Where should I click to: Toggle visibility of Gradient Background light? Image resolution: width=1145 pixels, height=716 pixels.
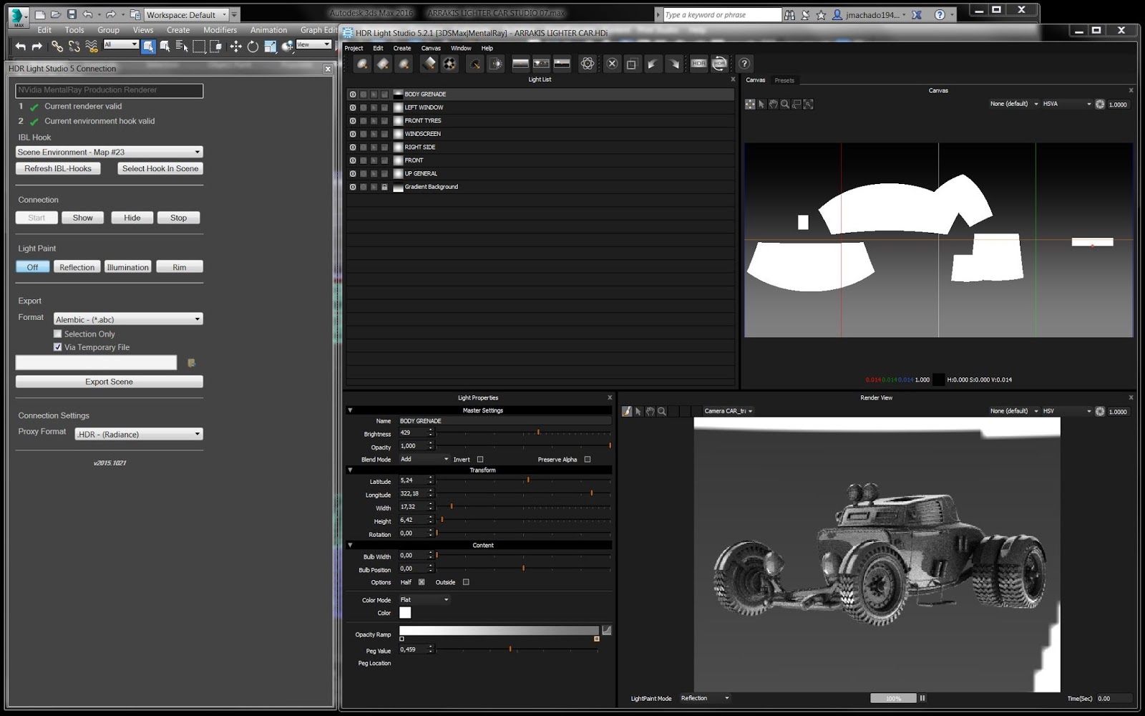pos(352,187)
